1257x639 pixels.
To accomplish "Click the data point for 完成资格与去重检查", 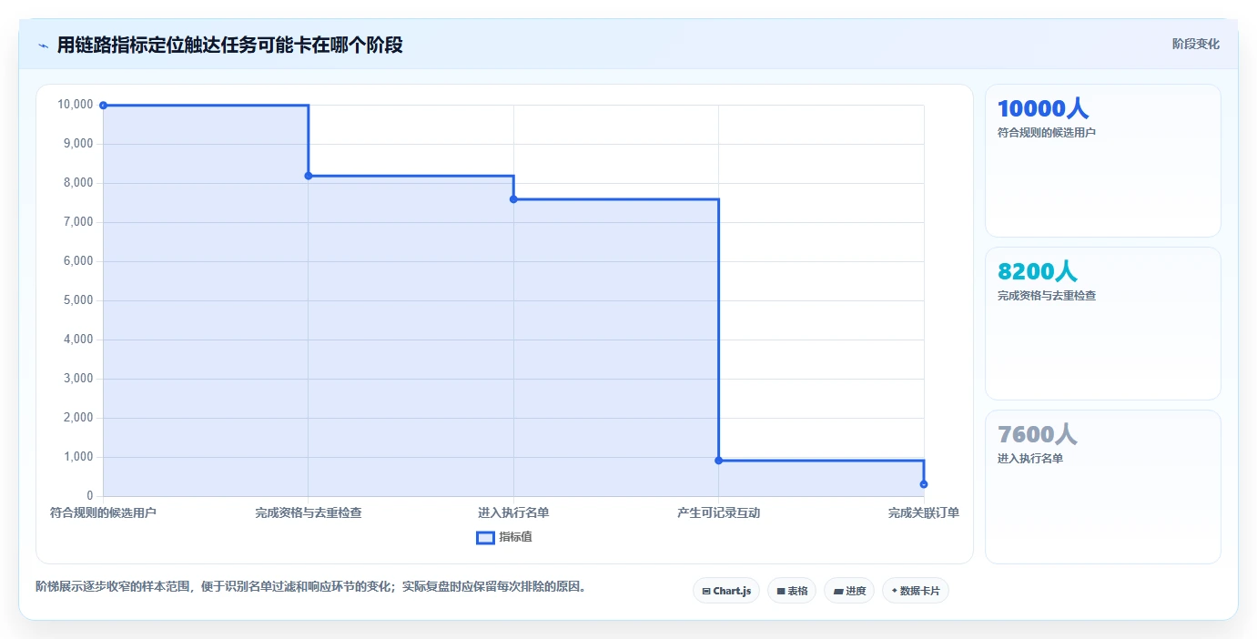I will point(309,176).
